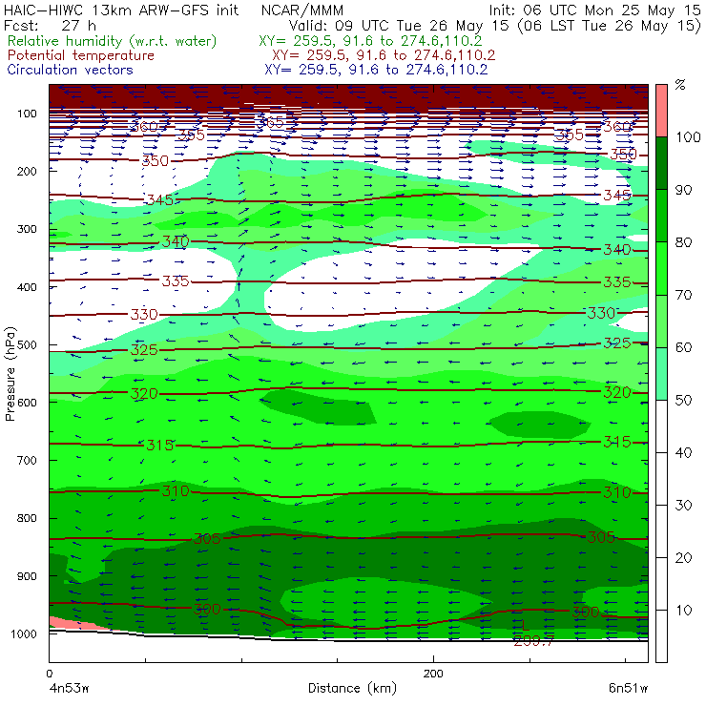Click the '200' distance axis tick label
706x706 pixels.
click(x=433, y=674)
